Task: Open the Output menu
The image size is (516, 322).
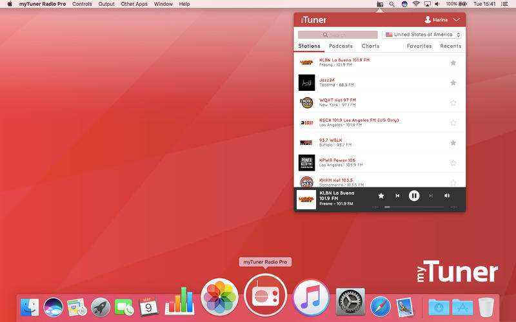Action: click(x=106, y=4)
